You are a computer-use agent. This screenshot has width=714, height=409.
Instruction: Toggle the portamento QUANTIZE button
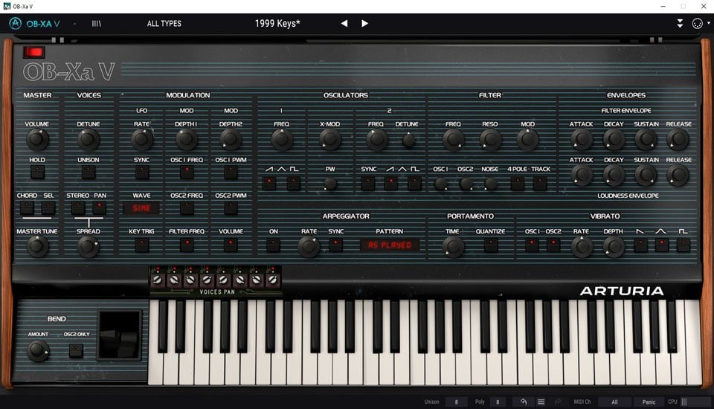point(490,245)
